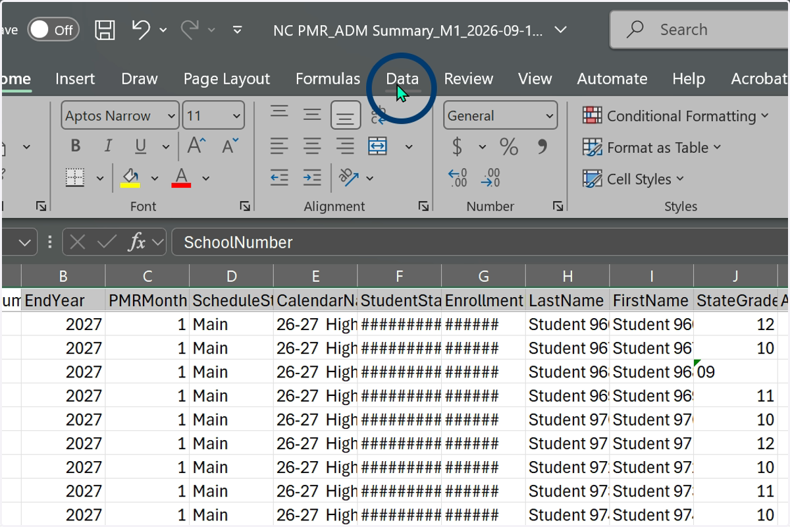
Task: Apply yellow Fill Color
Action: [130, 178]
